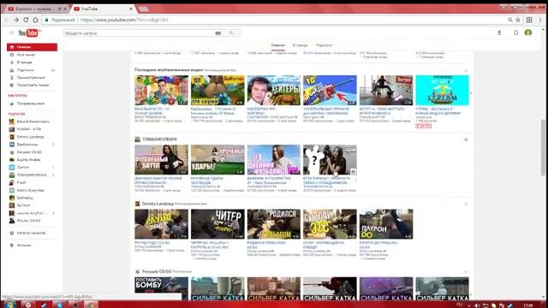Click the upload video icon
This screenshot has height=308, width=548.
(x=499, y=33)
